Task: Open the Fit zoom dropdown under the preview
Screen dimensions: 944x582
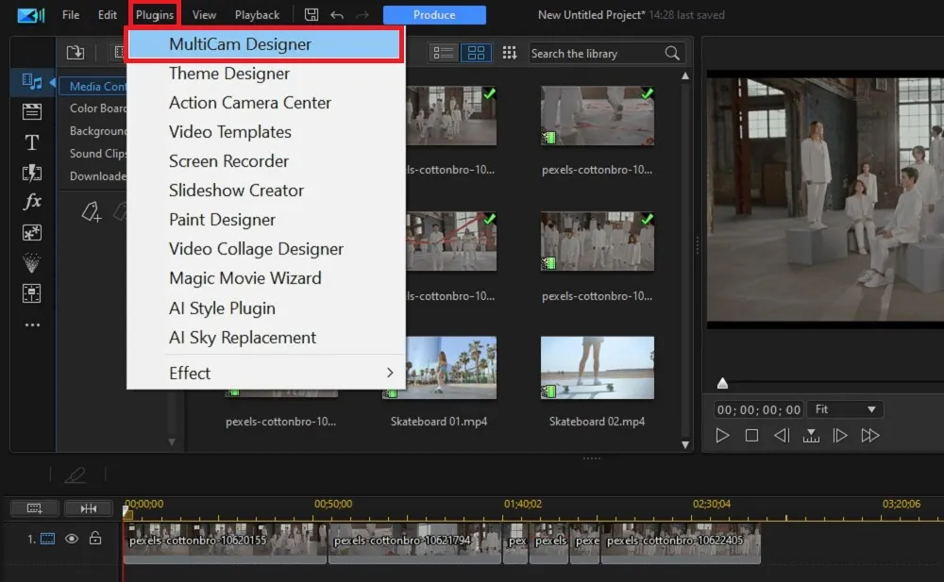Action: (844, 408)
